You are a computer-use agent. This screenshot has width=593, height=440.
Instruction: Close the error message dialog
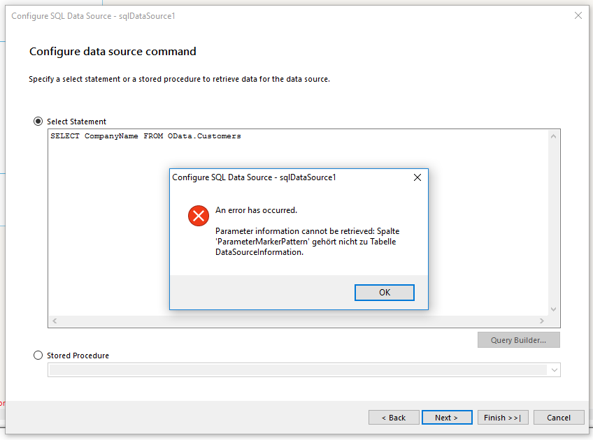417,177
